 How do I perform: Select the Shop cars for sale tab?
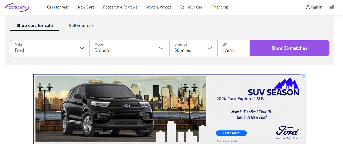point(35,26)
